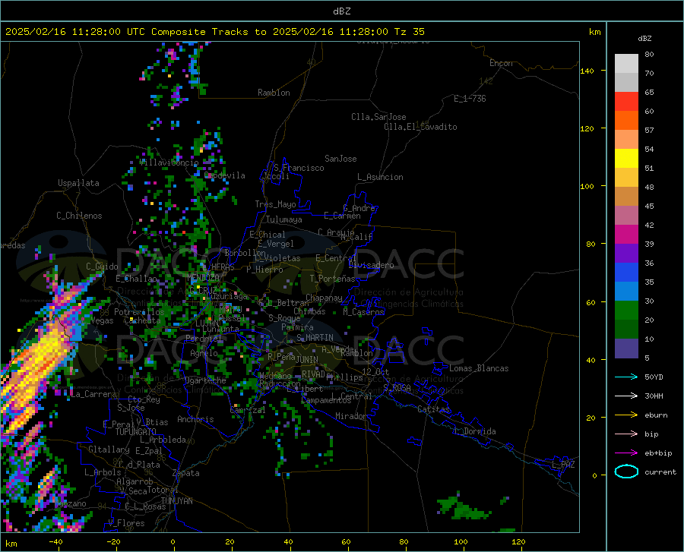Click the 'Villavicencio' place label
Viewport: 684px width, 552px height.
tap(169, 162)
